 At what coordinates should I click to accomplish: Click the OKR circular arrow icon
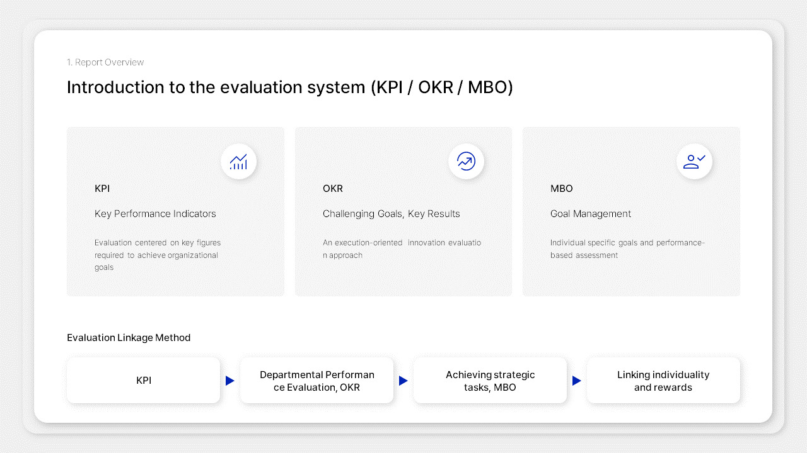tap(467, 161)
